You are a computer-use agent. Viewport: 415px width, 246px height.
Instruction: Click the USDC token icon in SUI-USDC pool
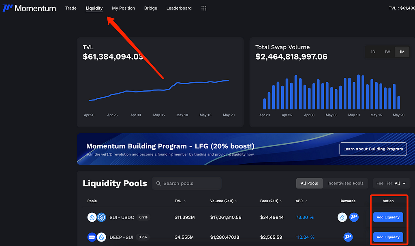(x=101, y=217)
